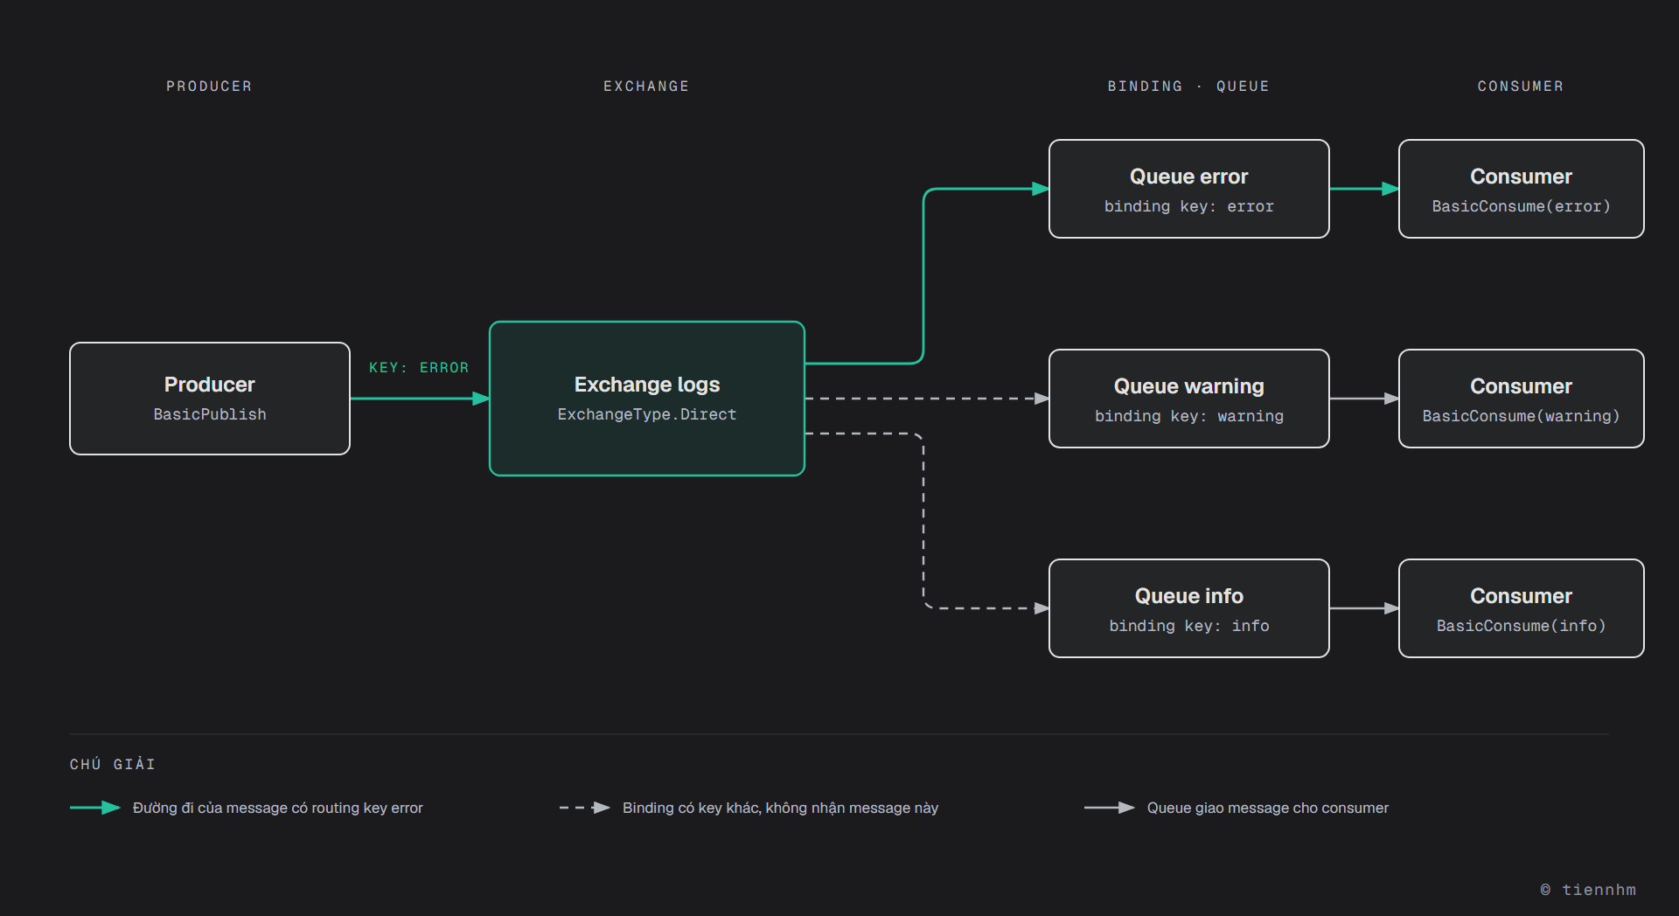Click the 'binding key: warning' text
This screenshot has width=1679, height=916.
pos(1189,416)
